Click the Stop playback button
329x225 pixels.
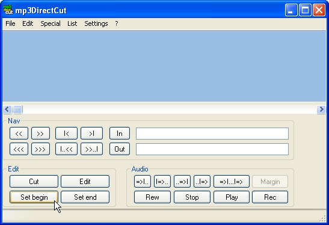pos(192,197)
